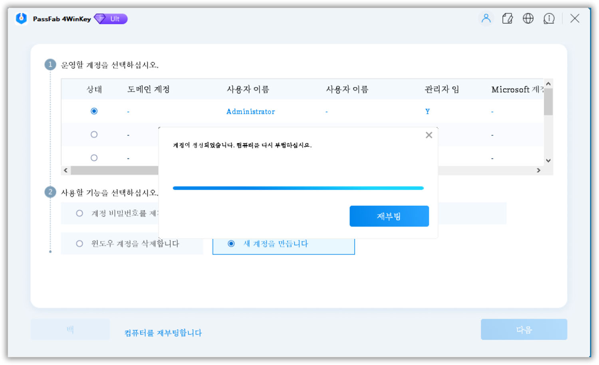This screenshot has width=599, height=365.
Task: Click the up arrow of the vertical scrollbar
Action: (548, 83)
